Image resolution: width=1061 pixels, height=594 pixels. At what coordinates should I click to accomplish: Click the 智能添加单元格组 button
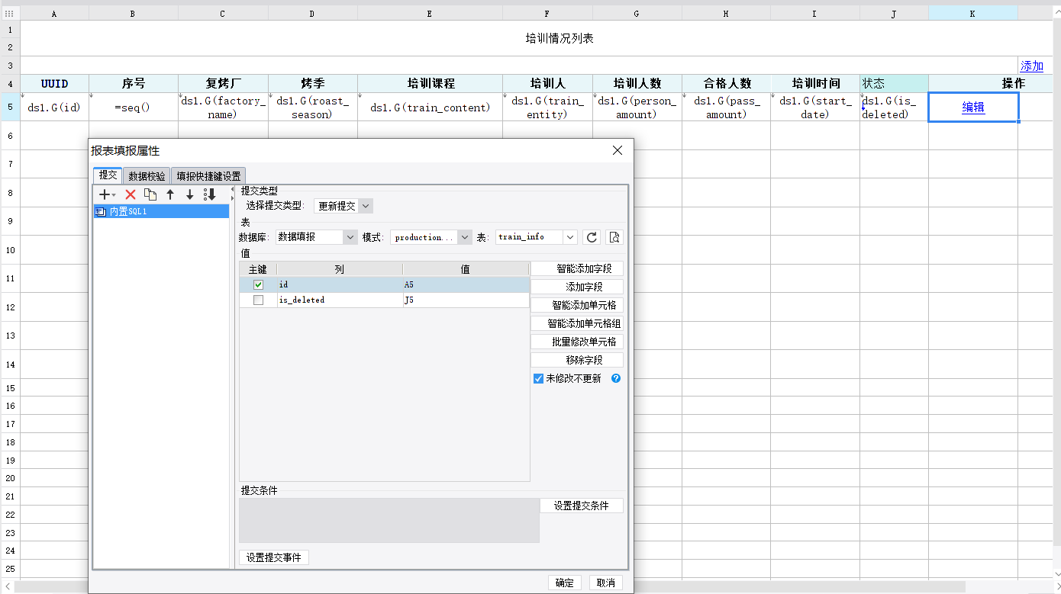coord(577,323)
